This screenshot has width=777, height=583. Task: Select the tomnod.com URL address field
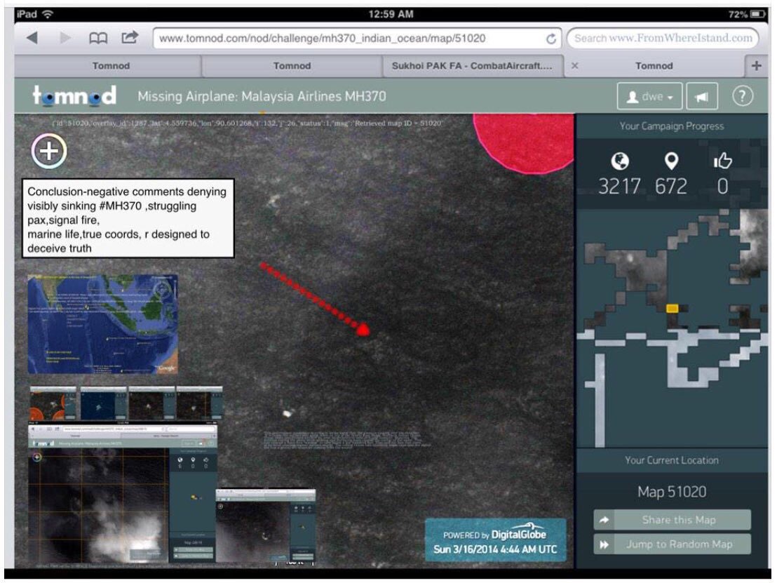(357, 38)
